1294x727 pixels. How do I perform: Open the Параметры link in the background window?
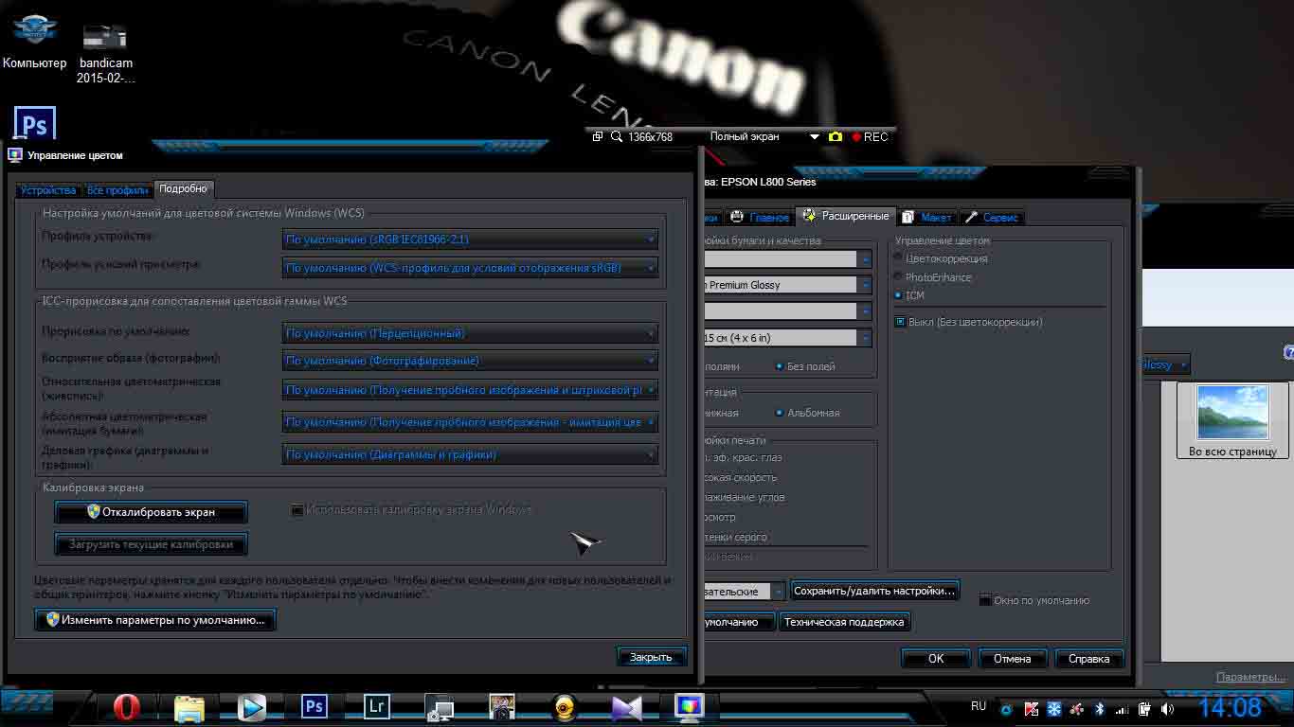(x=1251, y=677)
